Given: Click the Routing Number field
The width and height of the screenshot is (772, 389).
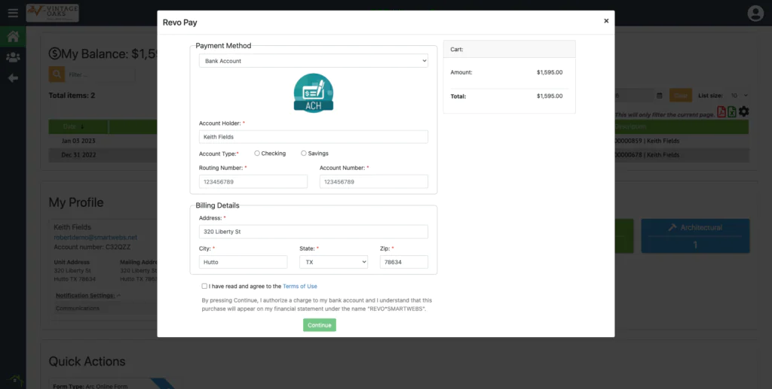Looking at the screenshot, I should point(253,181).
